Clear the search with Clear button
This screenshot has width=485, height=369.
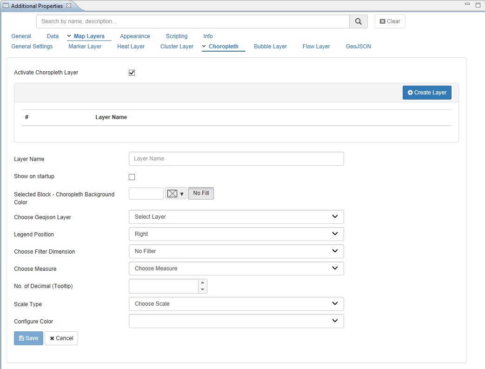(x=390, y=21)
